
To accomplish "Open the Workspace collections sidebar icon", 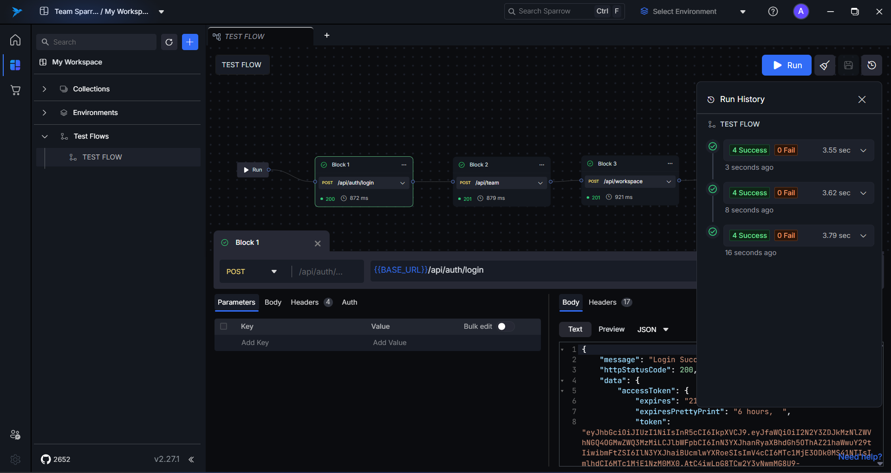I will 15,65.
